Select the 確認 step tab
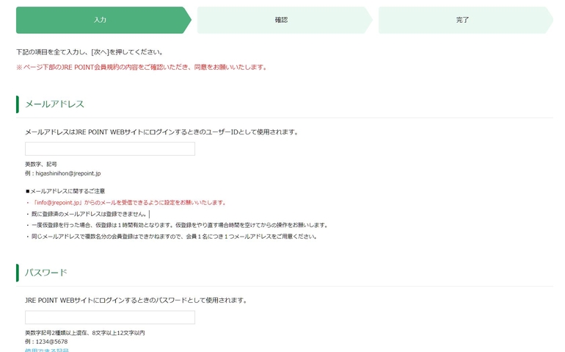 [x=285, y=21]
